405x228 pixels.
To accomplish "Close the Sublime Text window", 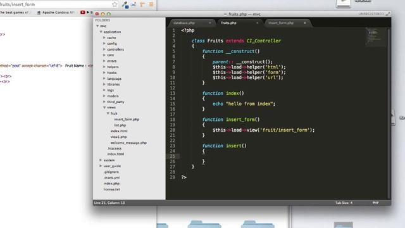I will [x=97, y=14].
